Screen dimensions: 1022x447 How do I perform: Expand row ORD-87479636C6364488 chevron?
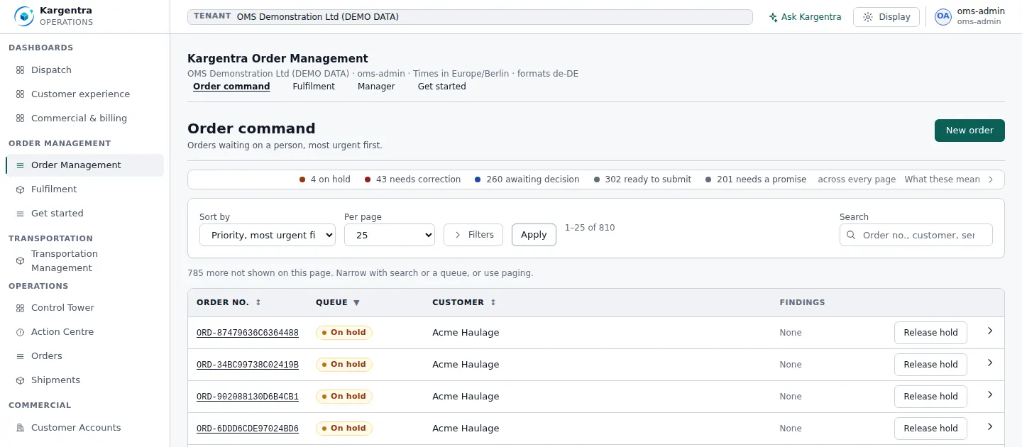tap(990, 331)
